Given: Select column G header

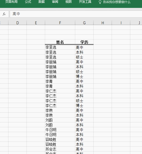Looking at the screenshot, I should pyautogui.click(x=84, y=23).
